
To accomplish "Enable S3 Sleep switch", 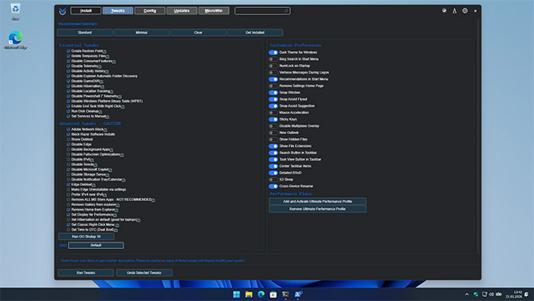I will pos(273,180).
